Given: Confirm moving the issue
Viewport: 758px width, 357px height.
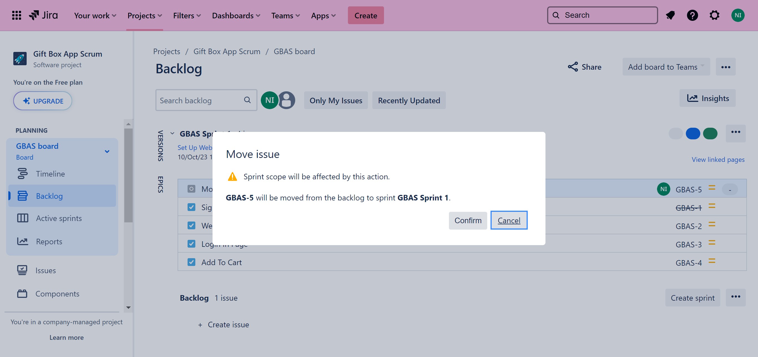Looking at the screenshot, I should 468,220.
